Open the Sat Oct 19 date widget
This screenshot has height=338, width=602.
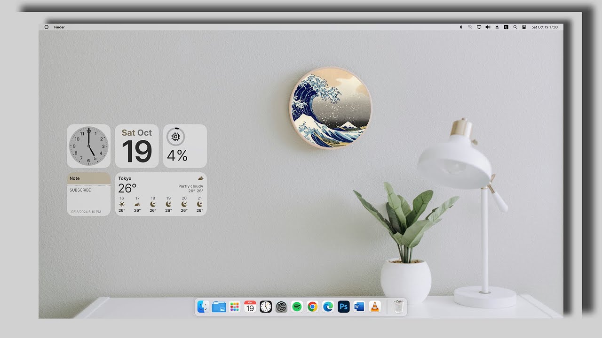[137, 146]
